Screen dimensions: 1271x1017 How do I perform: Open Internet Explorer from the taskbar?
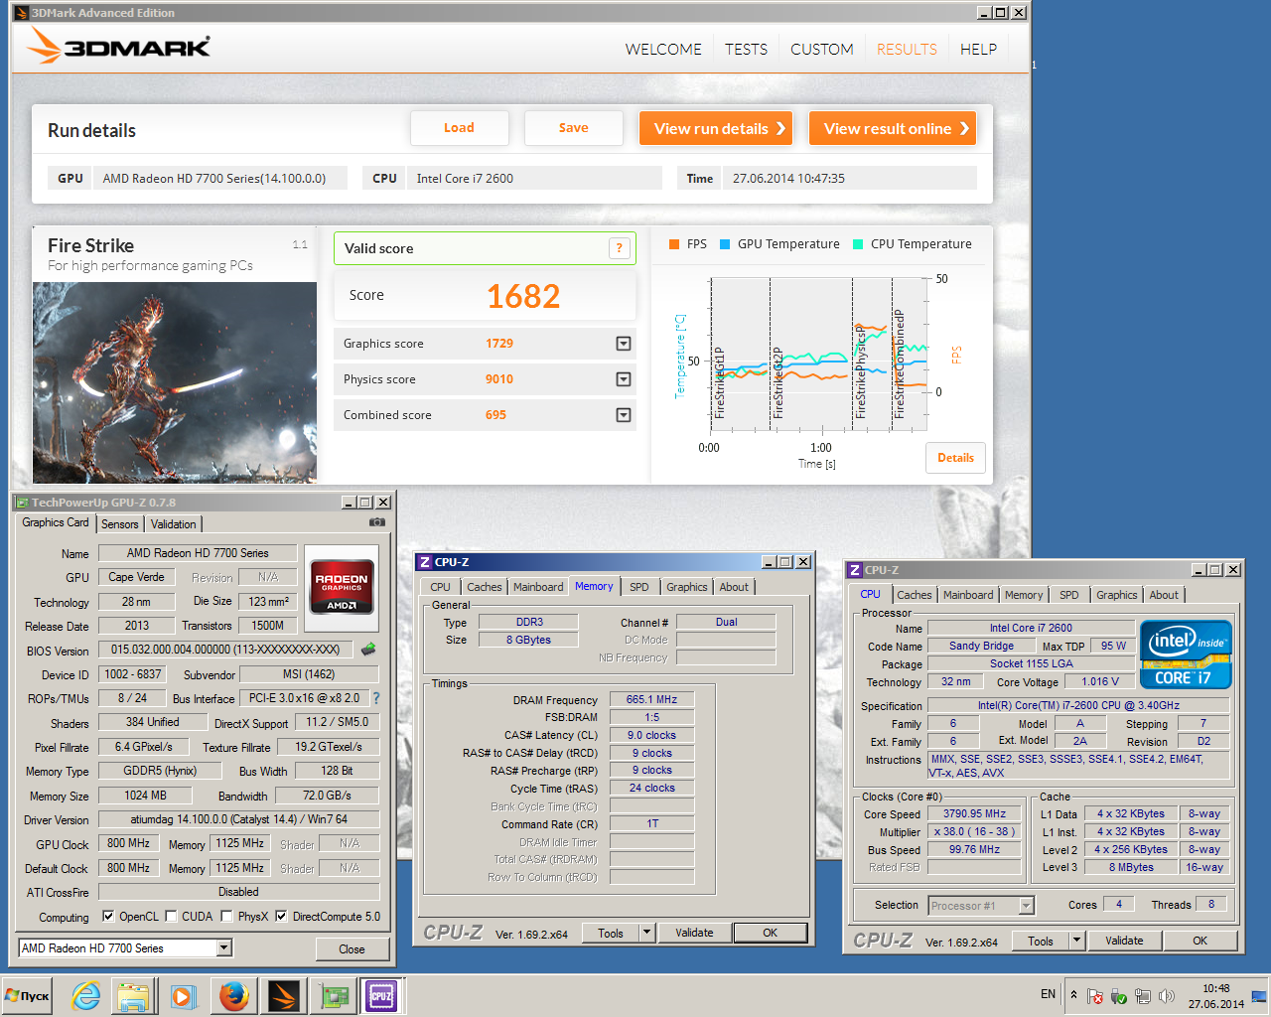pyautogui.click(x=86, y=996)
